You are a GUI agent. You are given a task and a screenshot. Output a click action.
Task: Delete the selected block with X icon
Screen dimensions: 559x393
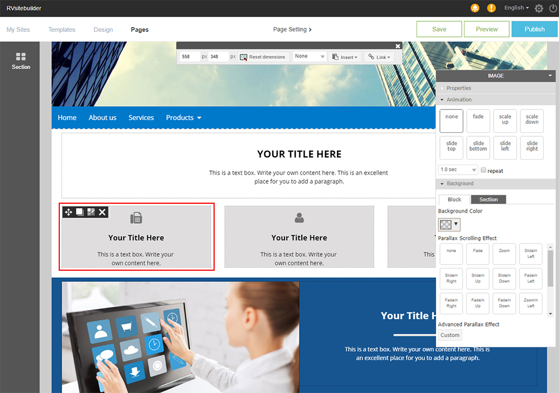coord(102,212)
